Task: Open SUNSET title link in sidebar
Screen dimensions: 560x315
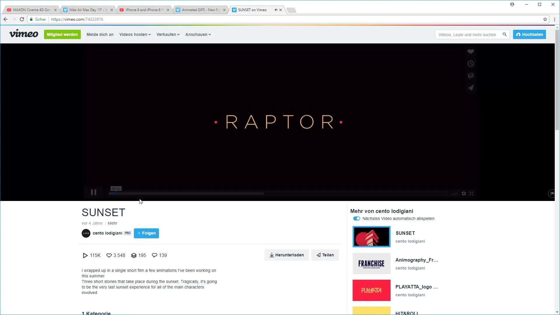Action: click(405, 233)
